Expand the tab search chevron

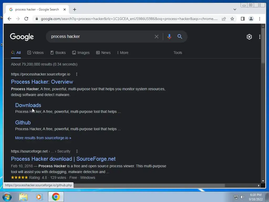pos(235,9)
